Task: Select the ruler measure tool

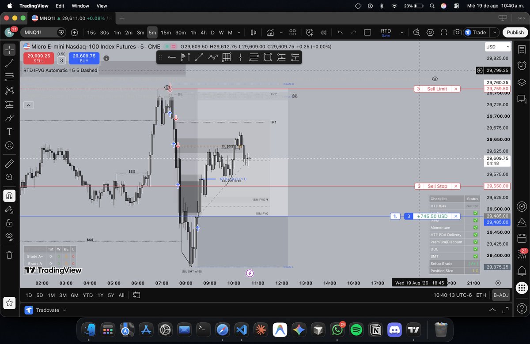Action: point(9,164)
